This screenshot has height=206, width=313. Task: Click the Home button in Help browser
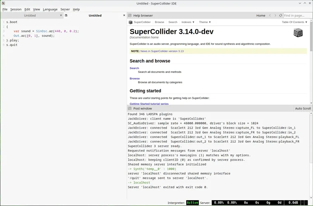click(x=261, y=15)
